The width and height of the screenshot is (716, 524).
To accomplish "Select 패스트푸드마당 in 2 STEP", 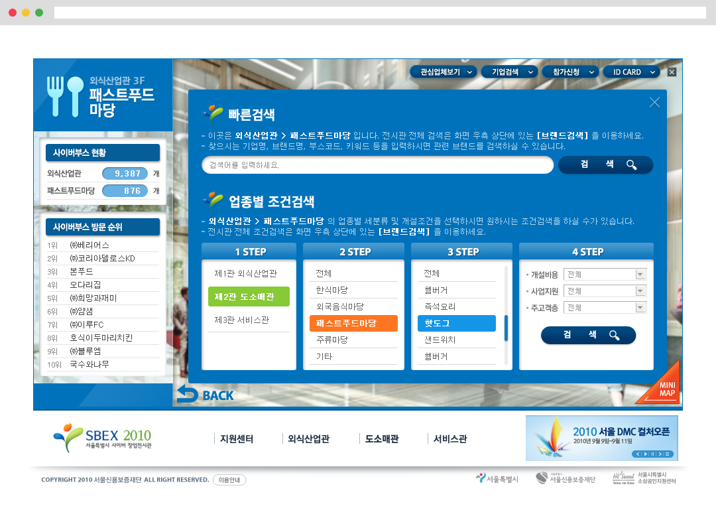I will point(353,323).
